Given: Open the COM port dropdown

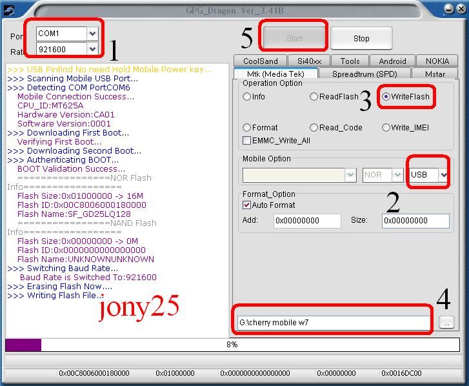Looking at the screenshot, I should pos(93,34).
